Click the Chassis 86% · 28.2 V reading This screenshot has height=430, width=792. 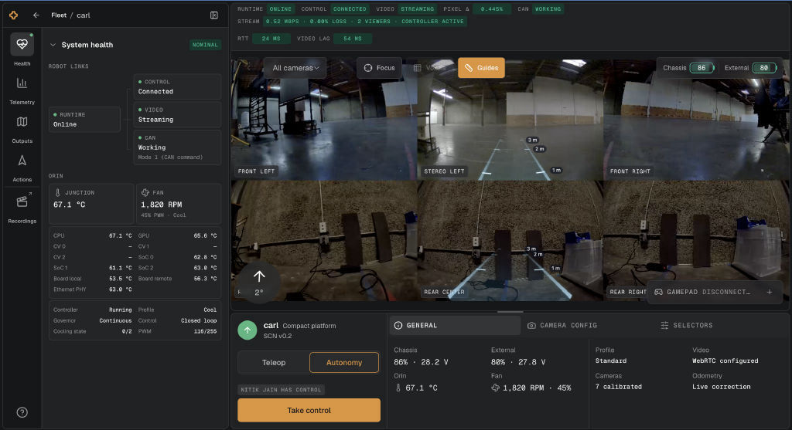[421, 362]
